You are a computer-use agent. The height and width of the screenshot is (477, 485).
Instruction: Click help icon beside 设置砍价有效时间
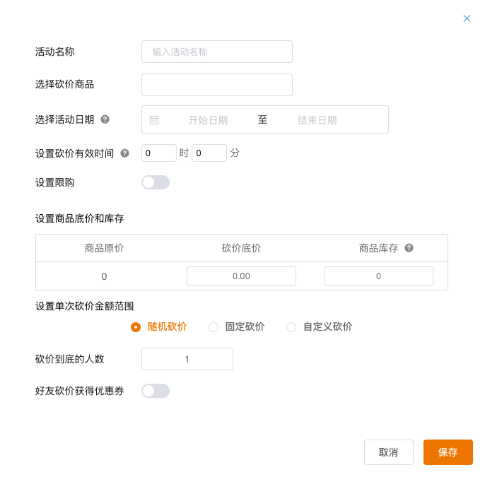point(124,153)
